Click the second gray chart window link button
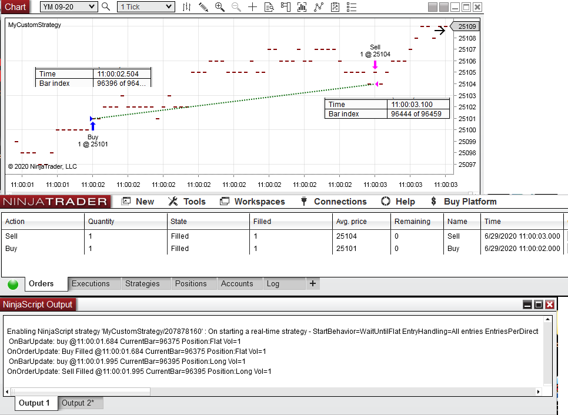This screenshot has height=415, width=568. (x=444, y=7)
